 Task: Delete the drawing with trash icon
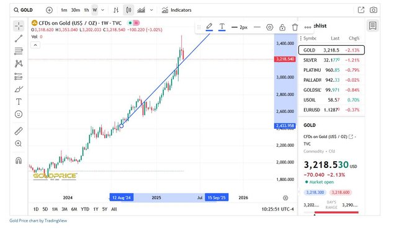(295, 27)
